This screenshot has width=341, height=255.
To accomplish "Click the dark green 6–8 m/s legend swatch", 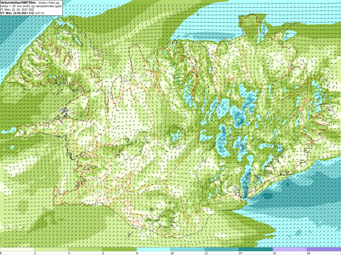I will (119, 249).
